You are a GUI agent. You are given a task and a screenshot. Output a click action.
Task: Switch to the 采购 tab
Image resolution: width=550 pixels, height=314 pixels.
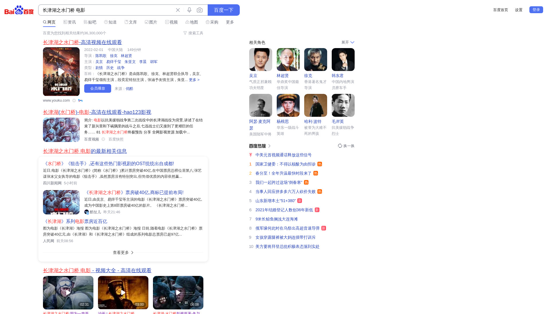pyautogui.click(x=212, y=22)
